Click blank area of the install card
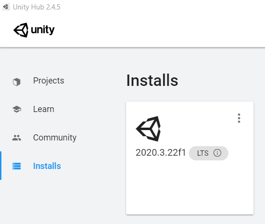The image size is (265, 224). 190,187
